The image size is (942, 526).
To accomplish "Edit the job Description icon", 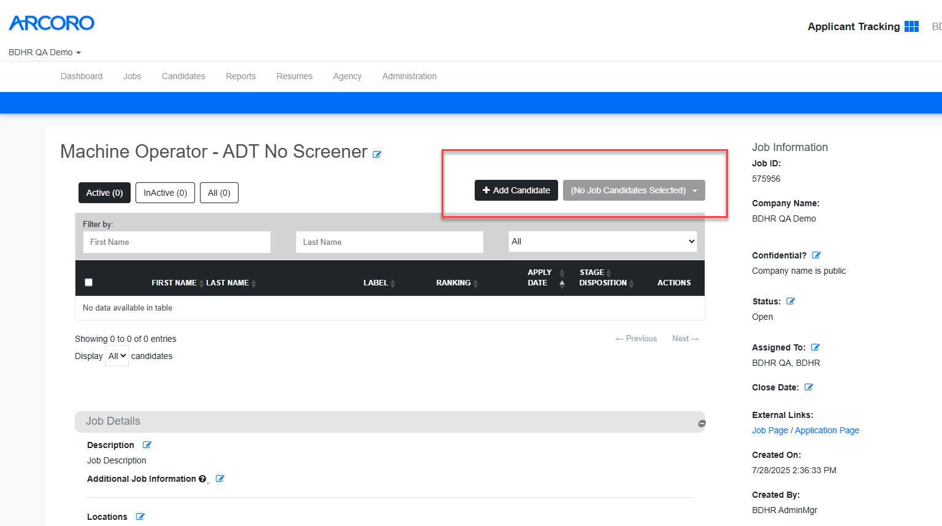I will point(147,445).
